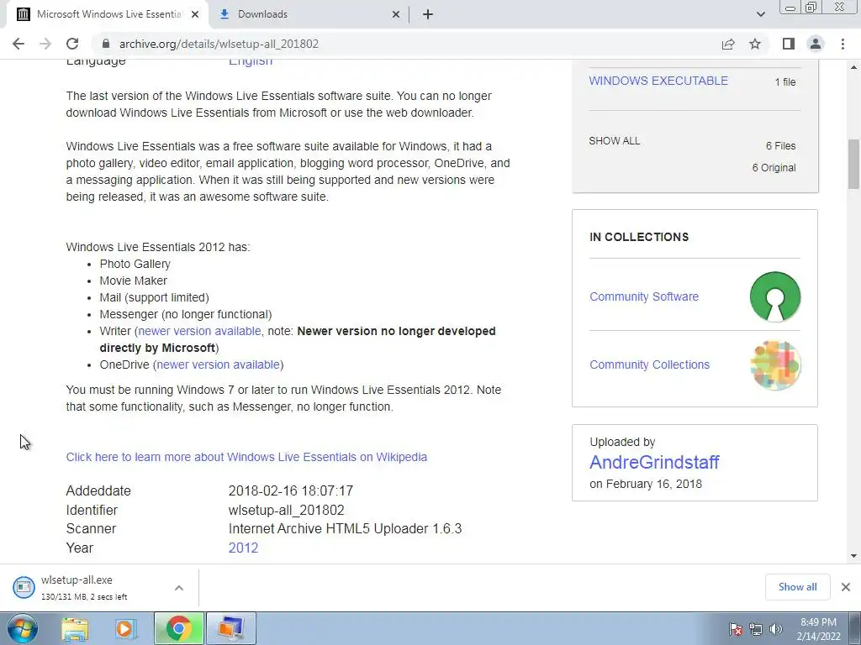861x645 pixels.
Task: Launch Windows Media Player from taskbar
Action: (125, 628)
